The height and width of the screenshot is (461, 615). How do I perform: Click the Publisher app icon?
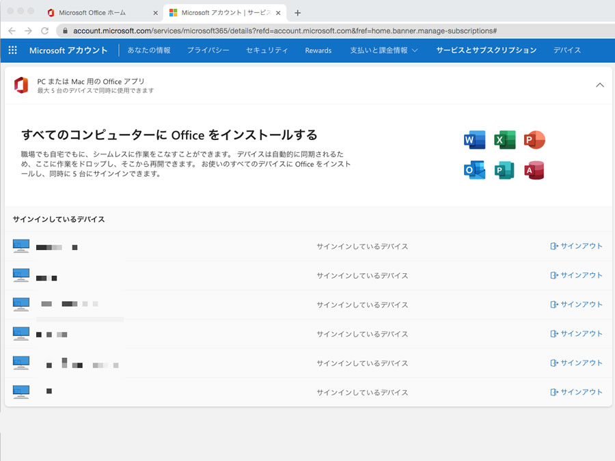(505, 170)
